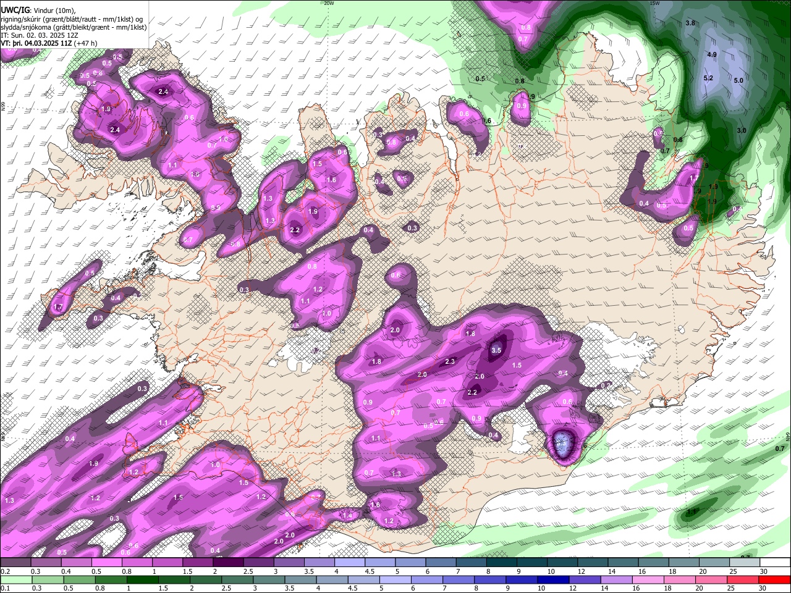Select the 'IT: Sun. 02. 03. 2025 12Z' line

(40, 35)
